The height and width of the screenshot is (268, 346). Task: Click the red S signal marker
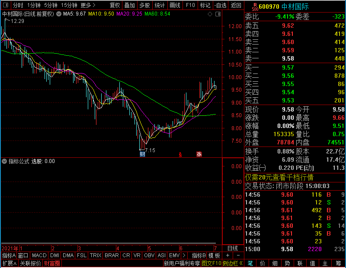click(x=180, y=155)
